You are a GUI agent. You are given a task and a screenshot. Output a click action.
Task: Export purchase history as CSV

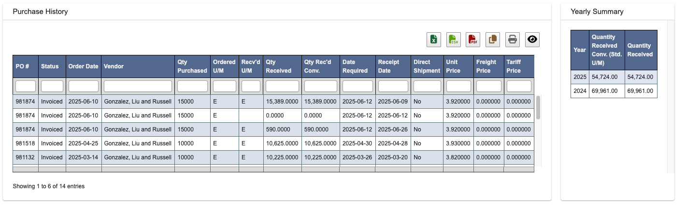tap(454, 39)
